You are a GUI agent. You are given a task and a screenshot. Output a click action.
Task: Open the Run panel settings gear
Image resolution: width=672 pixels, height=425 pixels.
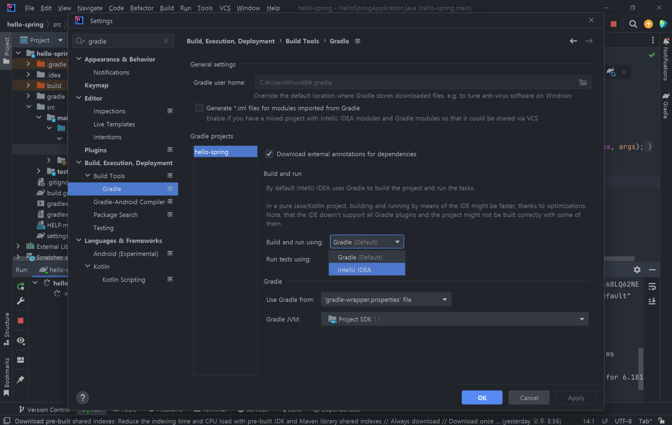click(637, 270)
